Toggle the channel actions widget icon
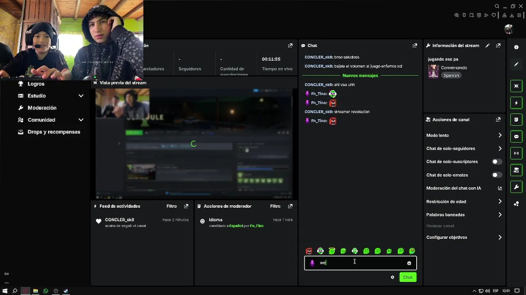Screen dimensions: 526x295 click(x=517, y=170)
